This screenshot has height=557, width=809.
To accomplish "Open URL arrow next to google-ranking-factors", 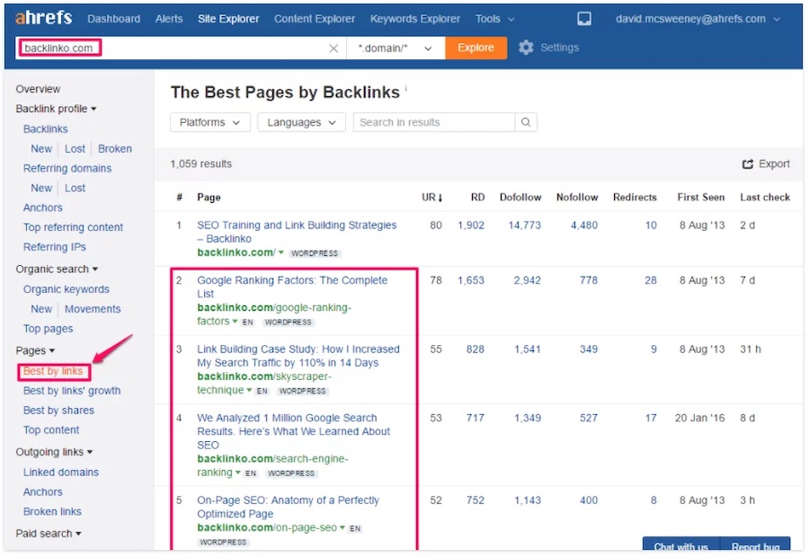I will (235, 321).
